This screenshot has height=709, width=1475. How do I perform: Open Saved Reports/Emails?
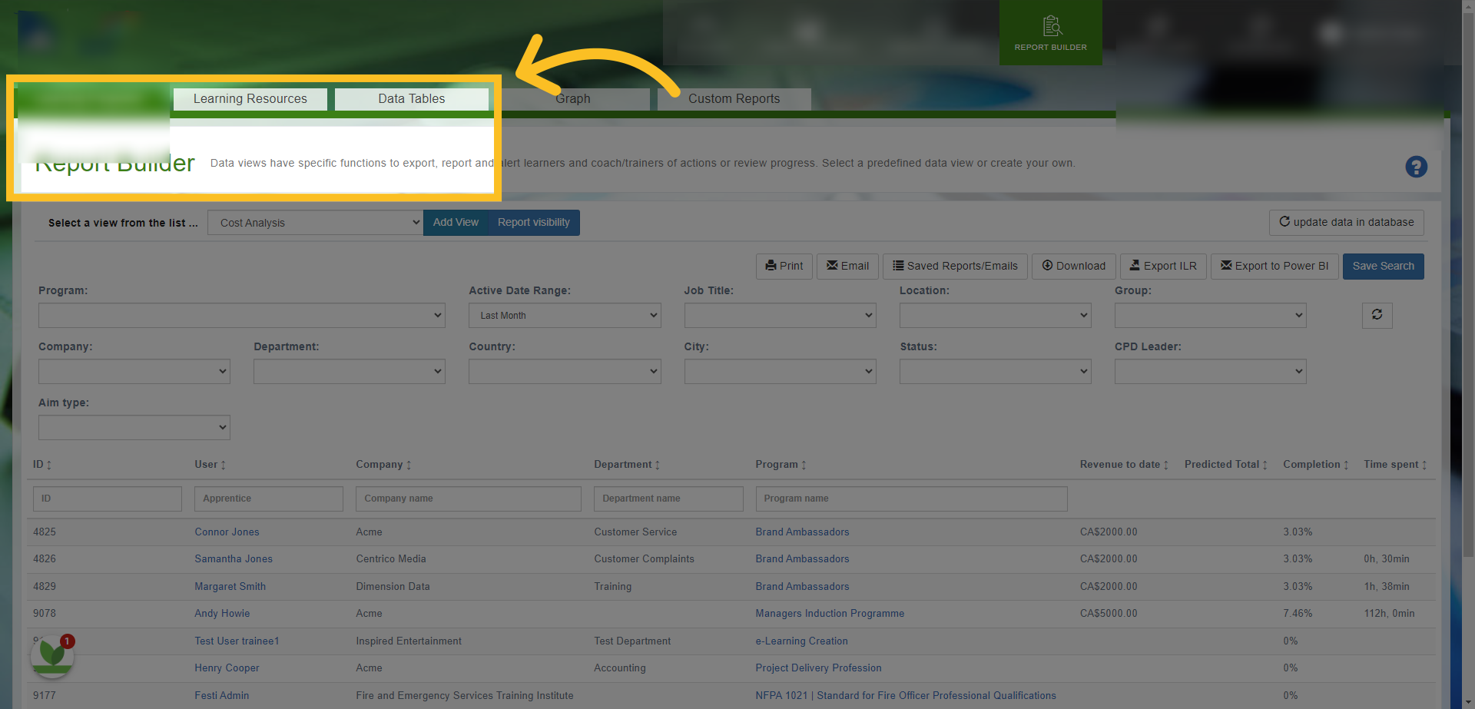click(x=955, y=266)
